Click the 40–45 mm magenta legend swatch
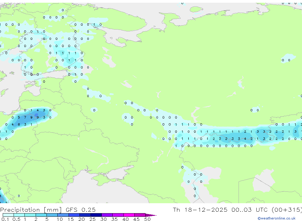 [x=129, y=215]
